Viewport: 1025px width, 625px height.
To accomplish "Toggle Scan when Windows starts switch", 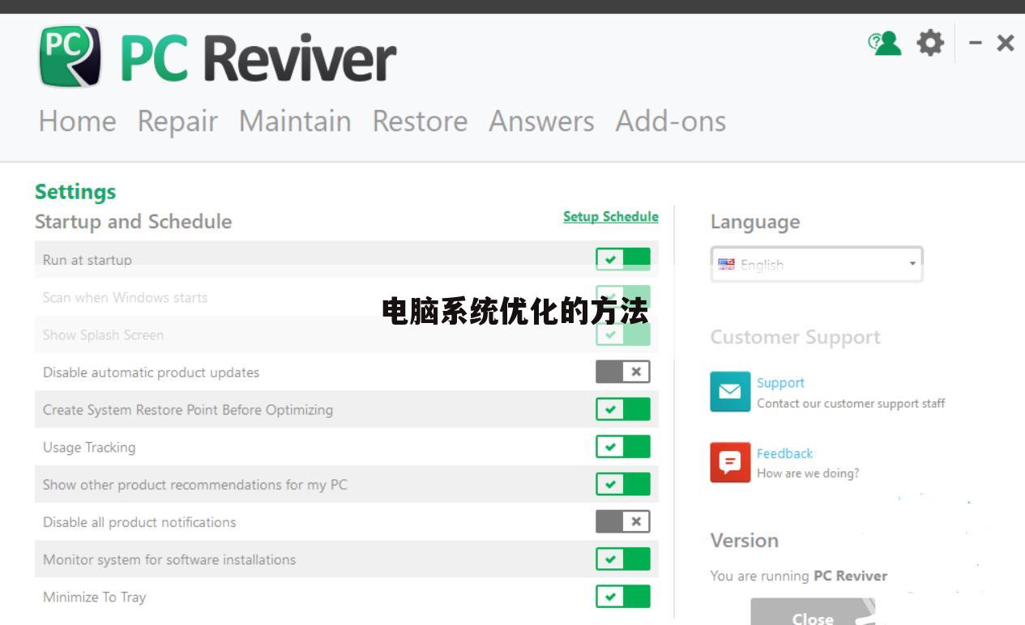I will pyautogui.click(x=623, y=297).
